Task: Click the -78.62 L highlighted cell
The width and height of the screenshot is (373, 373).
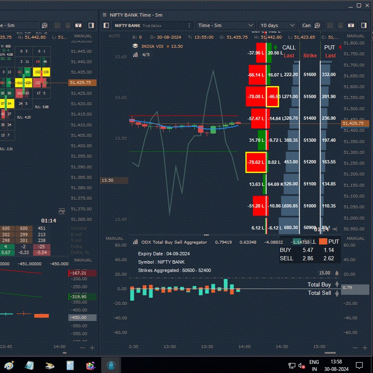Action: click(x=256, y=162)
